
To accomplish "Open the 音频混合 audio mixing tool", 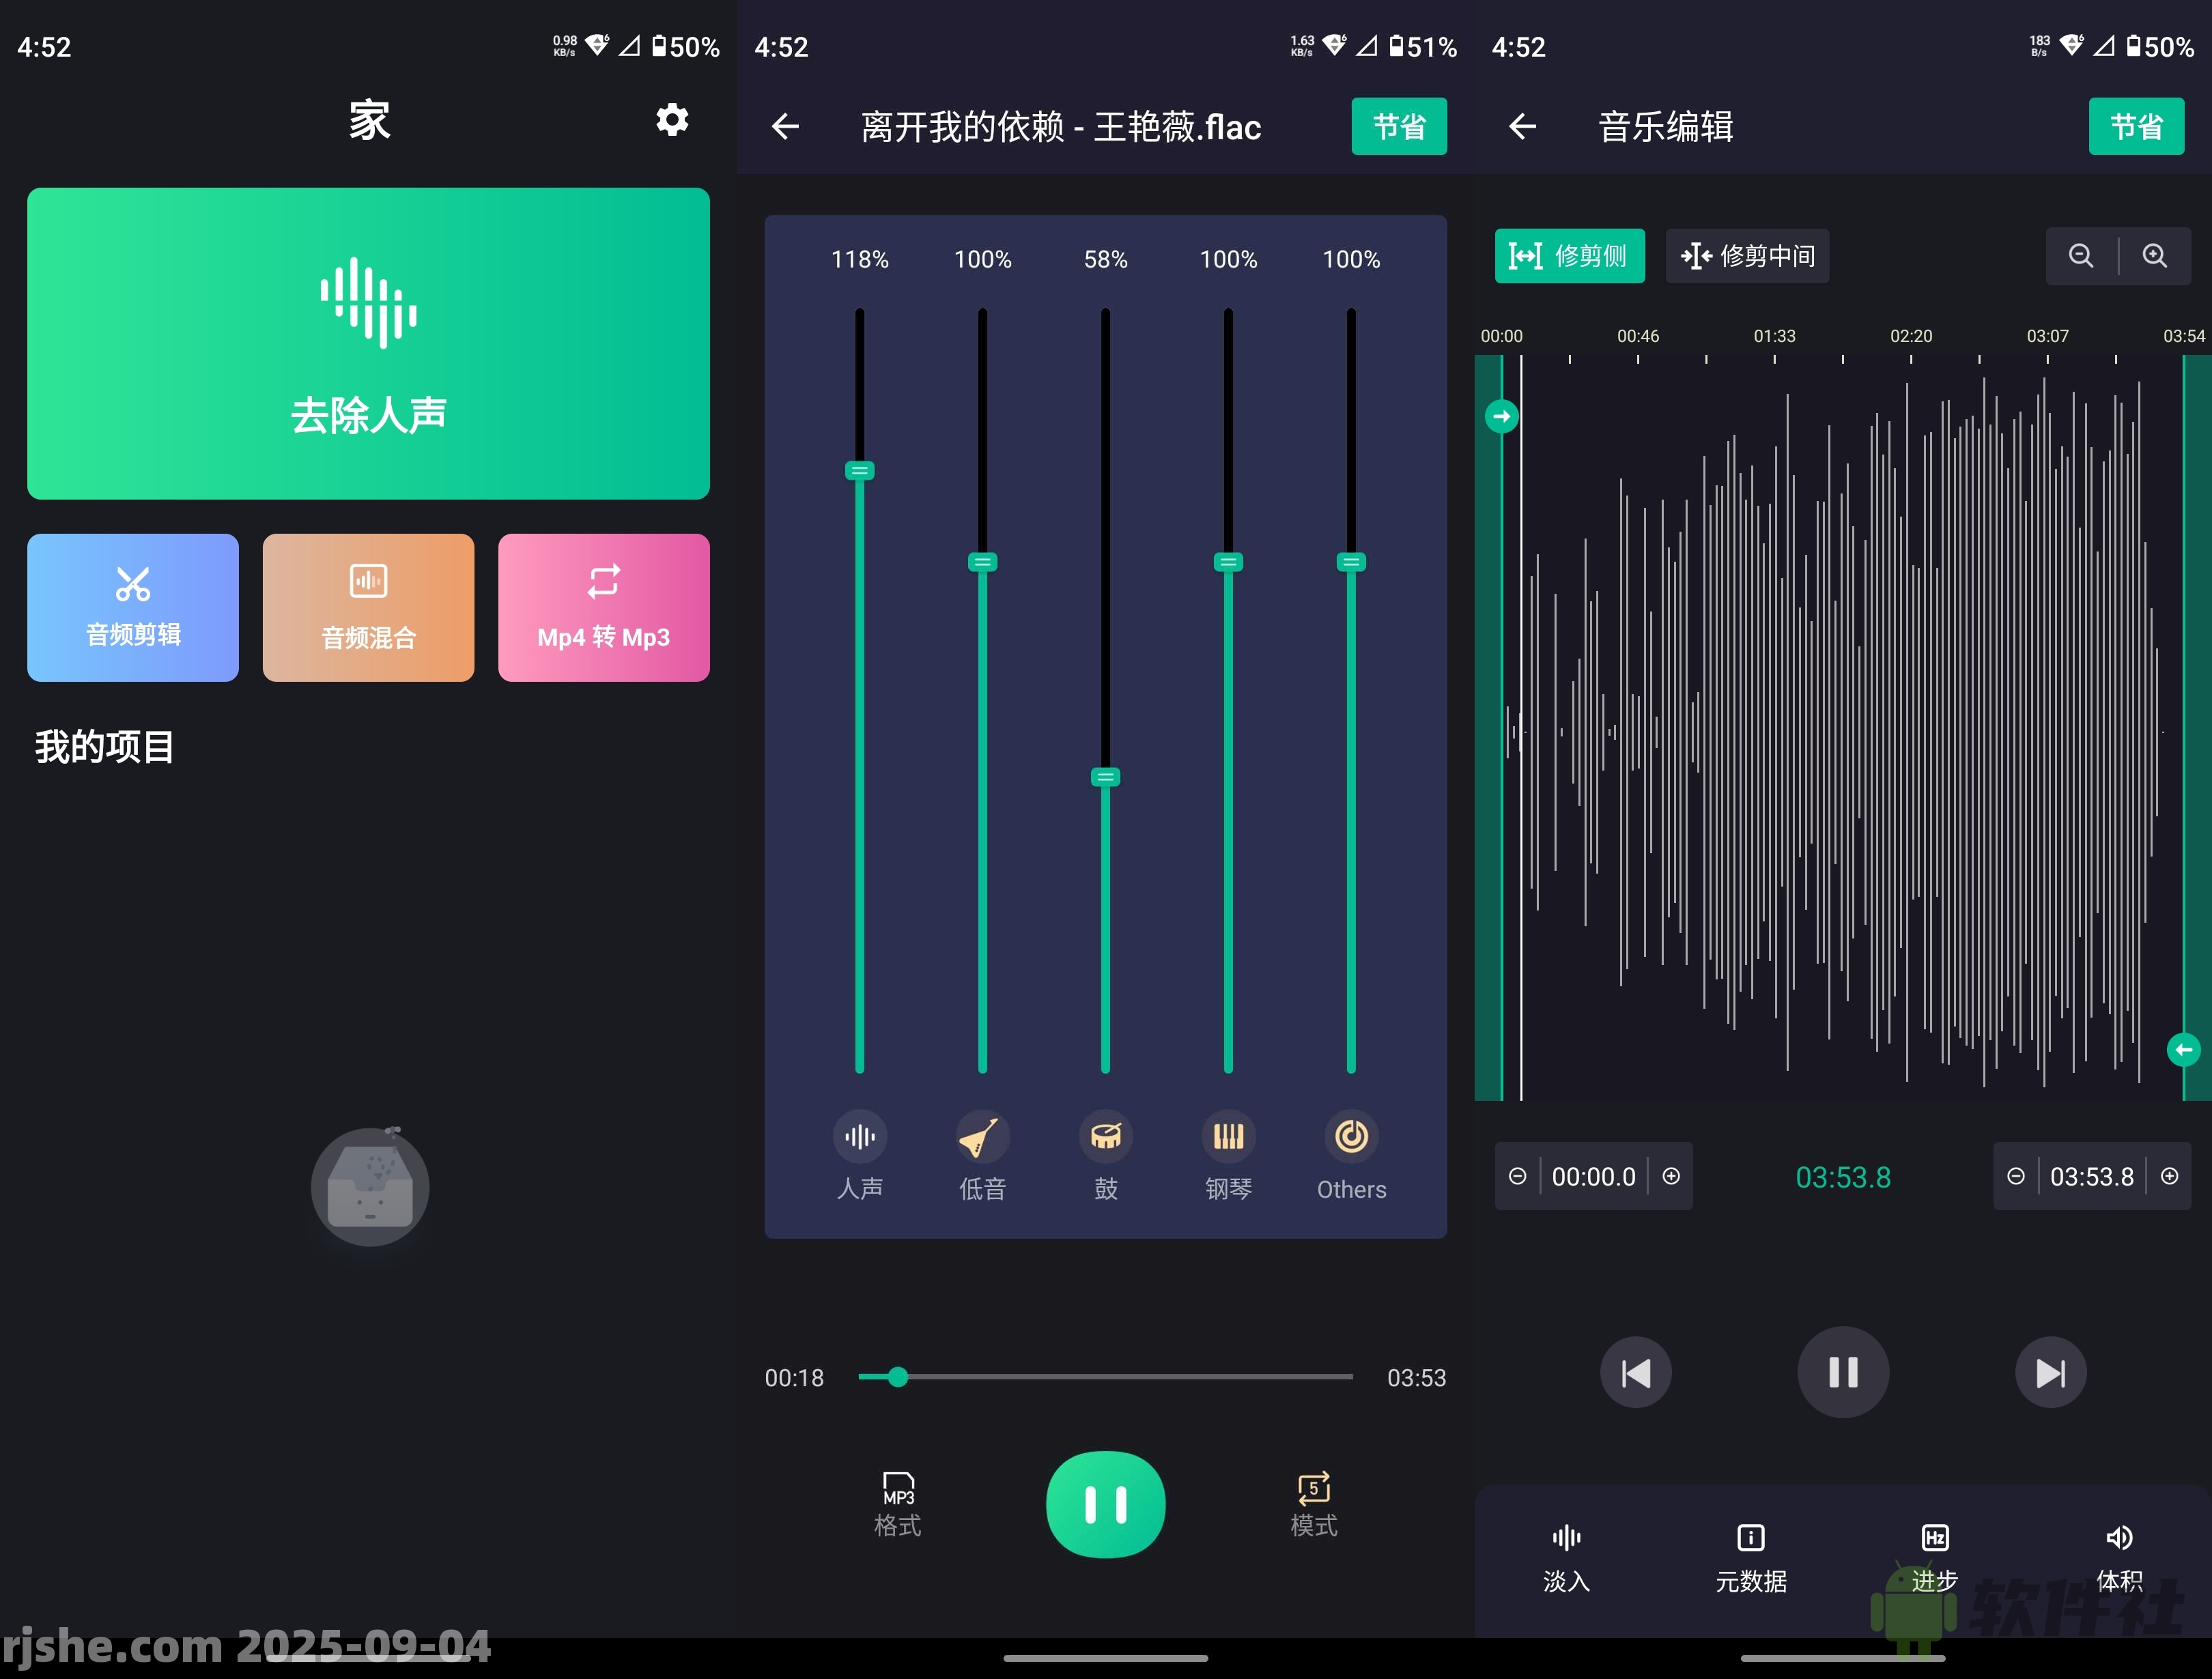I will pyautogui.click(x=368, y=607).
